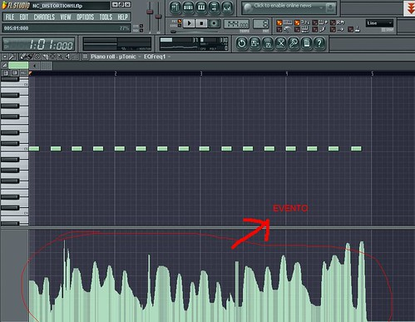Open the piano roll options menu arrow
Viewport: 415px width, 322px height.
[x=5, y=57]
